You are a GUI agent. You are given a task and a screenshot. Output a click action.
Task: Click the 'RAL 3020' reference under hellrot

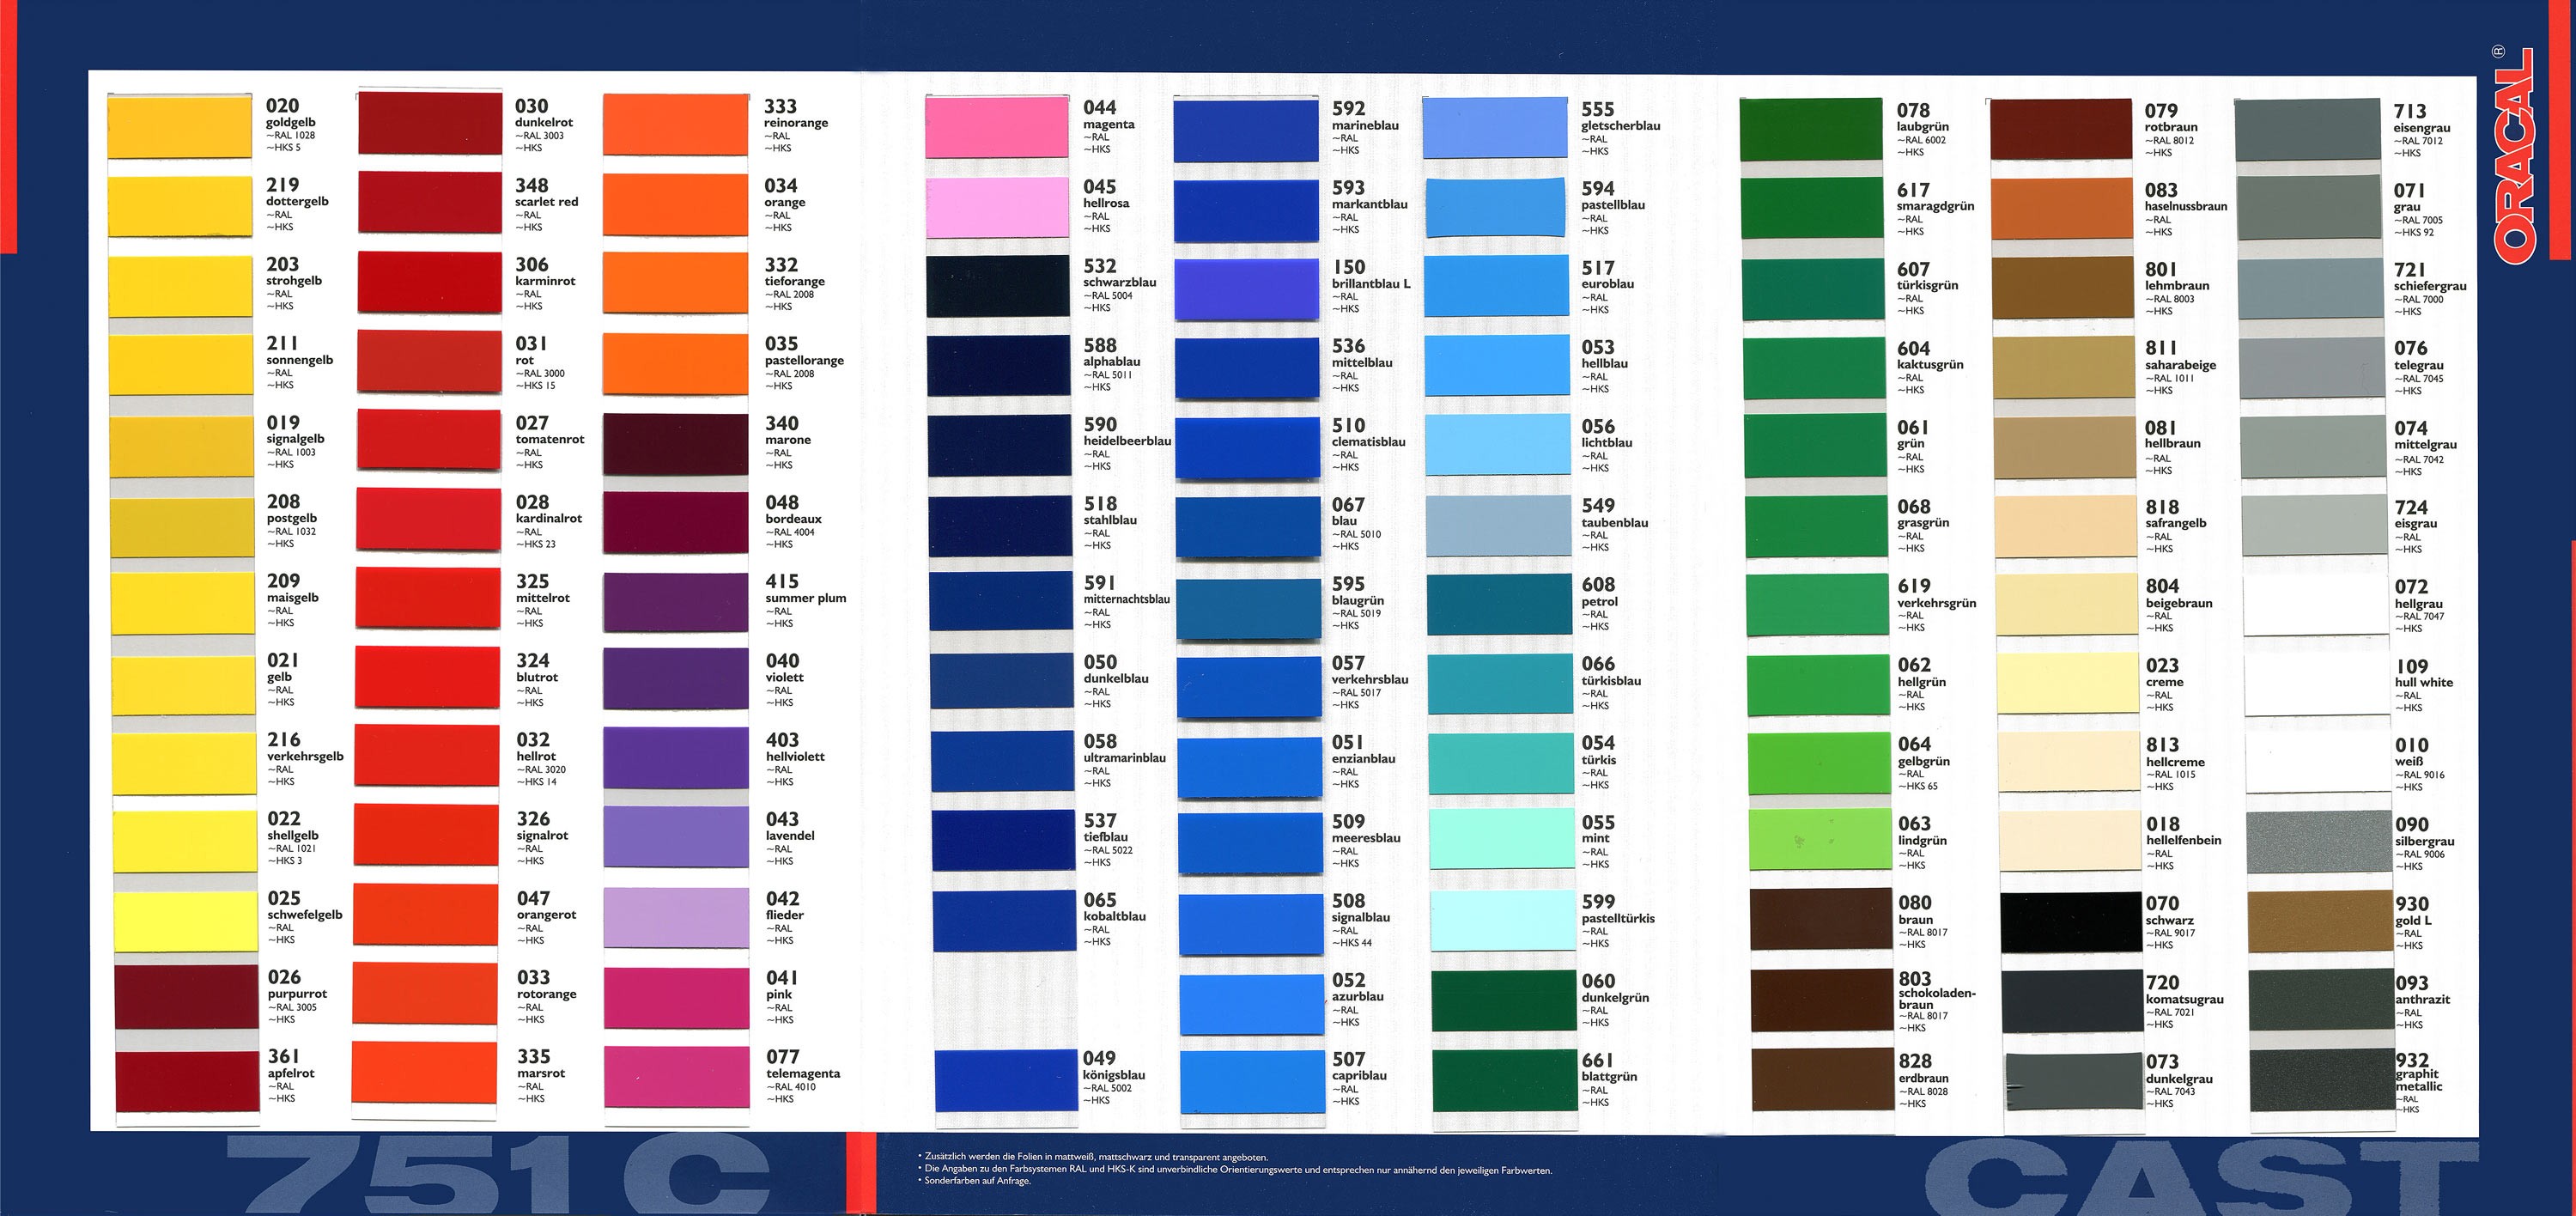tap(541, 770)
